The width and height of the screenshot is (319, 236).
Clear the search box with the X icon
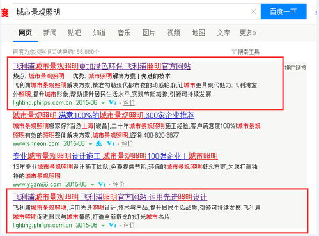coord(253,12)
